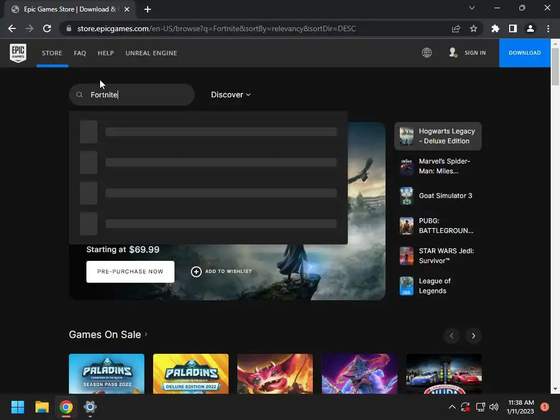Select Goat Simulator 3 in the list

[438, 196]
